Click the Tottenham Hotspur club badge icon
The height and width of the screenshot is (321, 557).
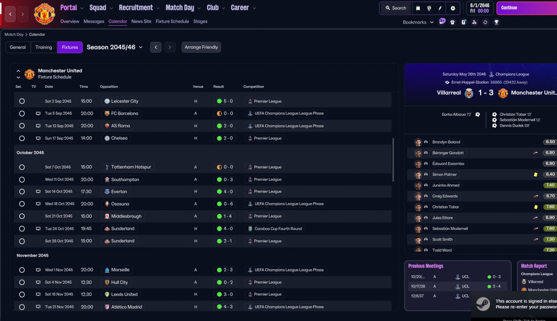(107, 167)
